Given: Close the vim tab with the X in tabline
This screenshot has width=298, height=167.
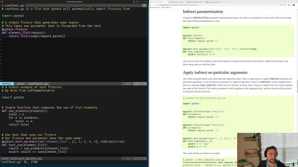Looking at the screenshot, I should tap(144, 6).
